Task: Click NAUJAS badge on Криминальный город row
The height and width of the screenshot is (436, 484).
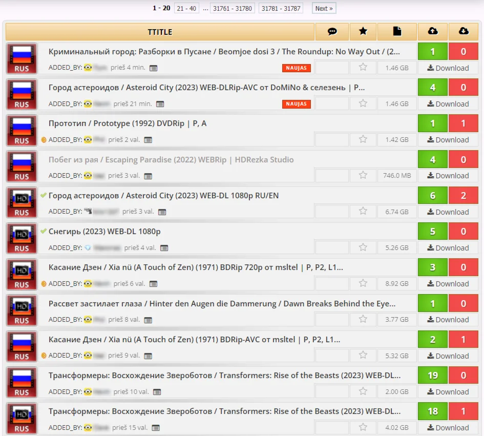Action: click(297, 68)
